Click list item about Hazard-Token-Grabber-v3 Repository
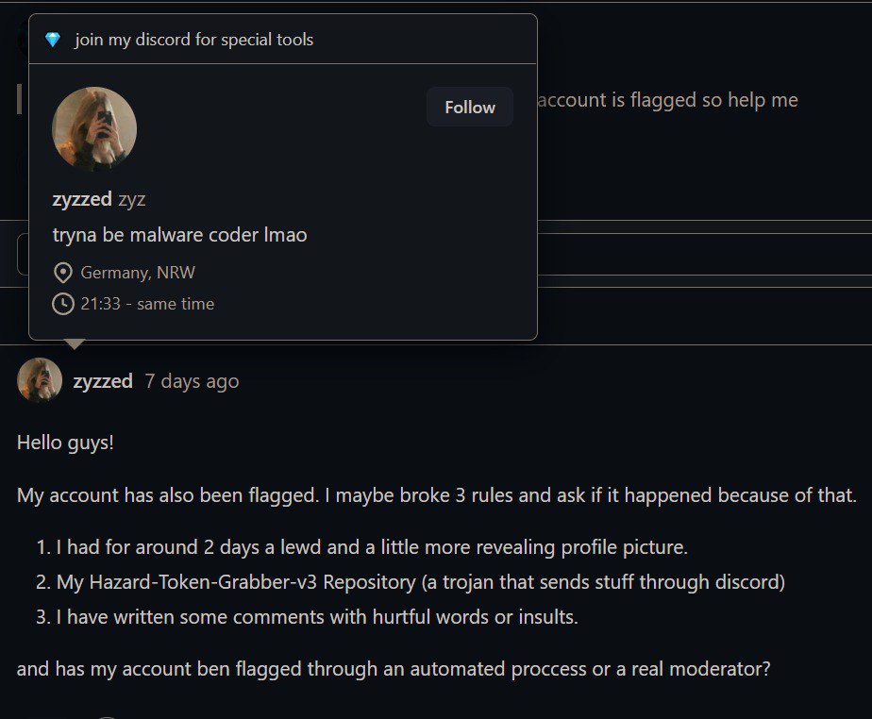Screen dimensions: 872x719 (x=420, y=582)
